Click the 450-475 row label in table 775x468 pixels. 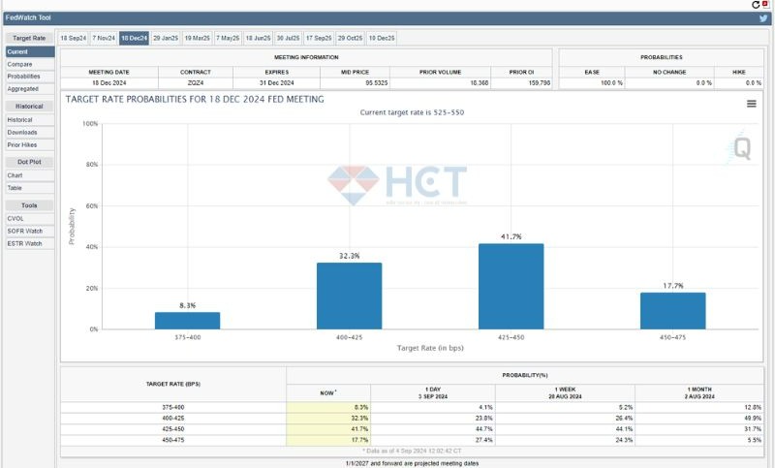[x=173, y=440]
